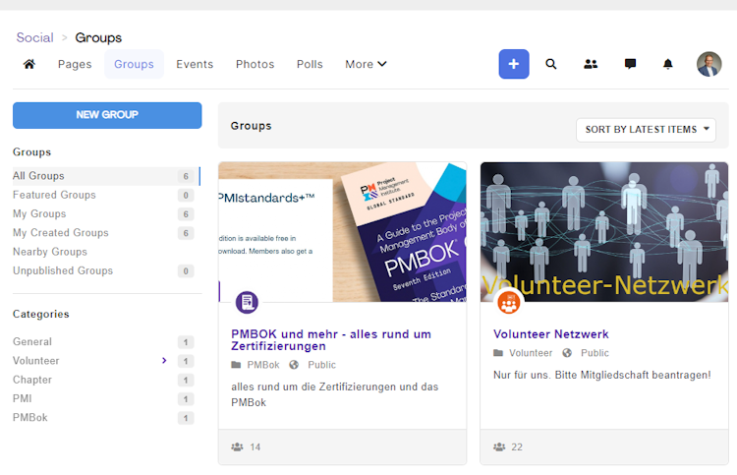737x475 pixels.
Task: Click the Social breadcrumb link
Action: (34, 37)
